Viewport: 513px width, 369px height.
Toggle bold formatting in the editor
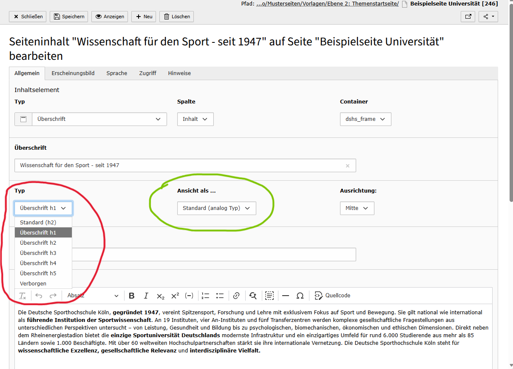(132, 296)
